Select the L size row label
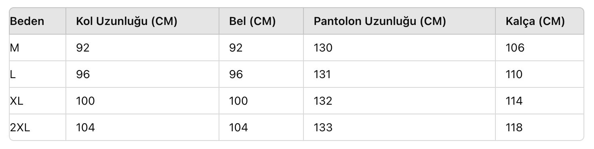 [x=13, y=74]
